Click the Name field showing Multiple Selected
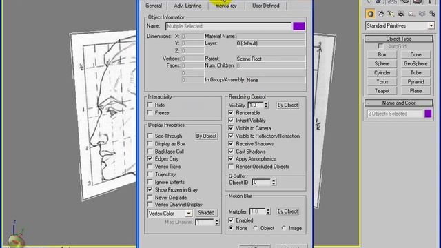 [229, 26]
